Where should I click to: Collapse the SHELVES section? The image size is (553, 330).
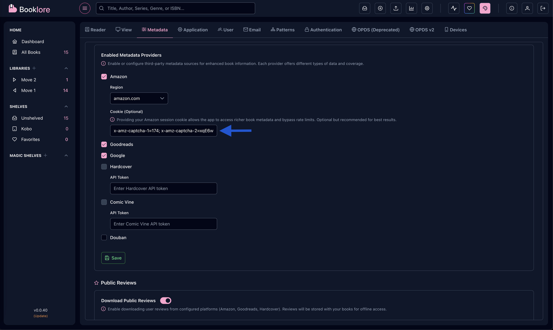66,106
